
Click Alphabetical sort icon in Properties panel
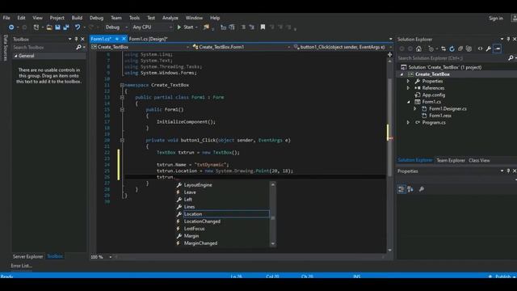[x=410, y=189]
